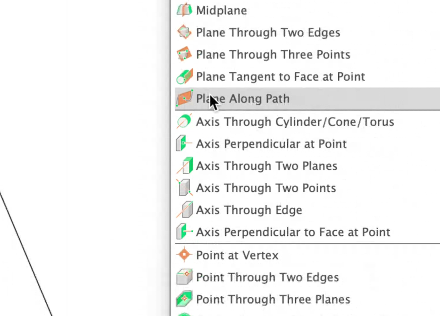This screenshot has height=316, width=440.
Task: Click the Plane Tangent to Face icon
Action: click(184, 76)
